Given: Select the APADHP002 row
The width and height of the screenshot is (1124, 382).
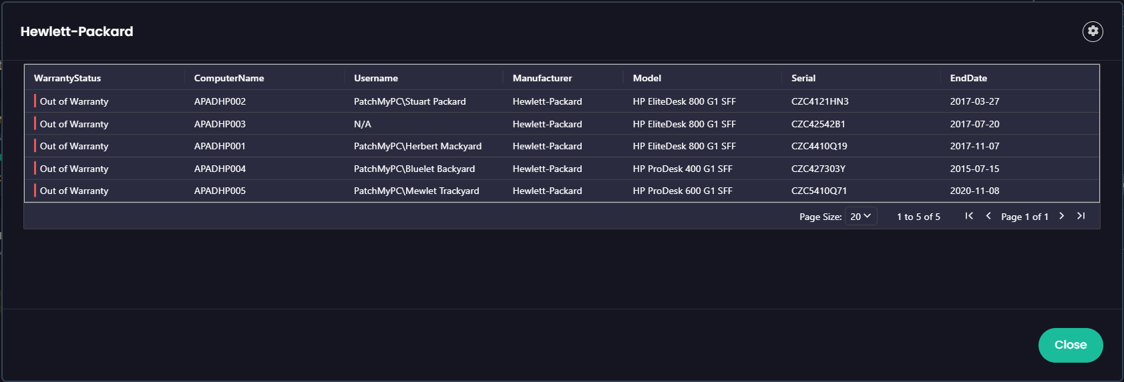Looking at the screenshot, I should (x=220, y=101).
